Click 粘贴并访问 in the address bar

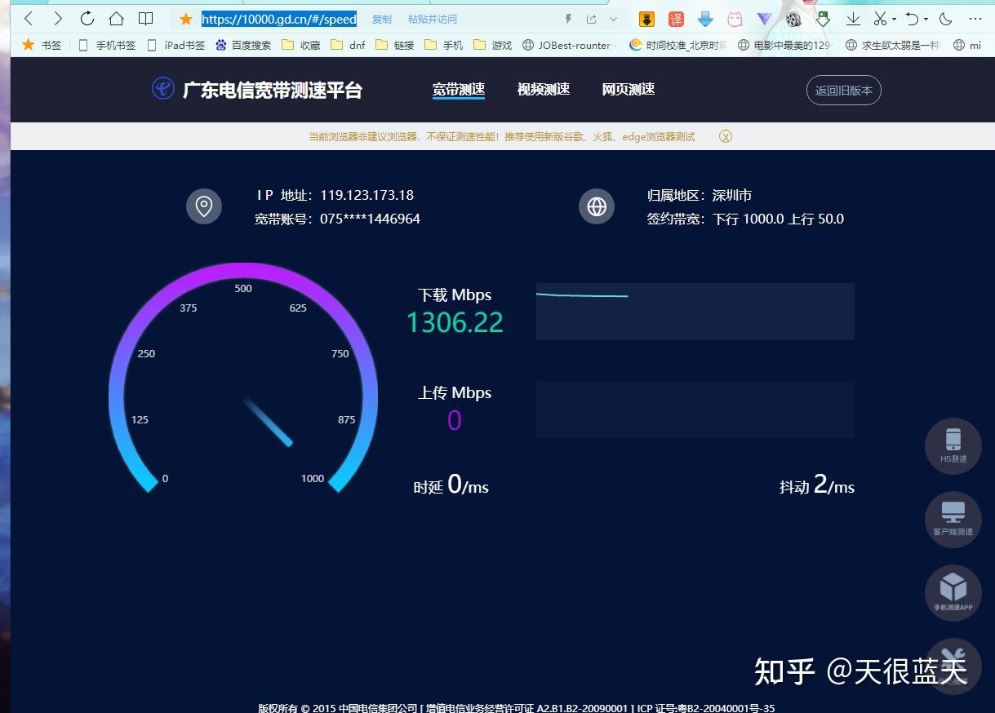tap(433, 20)
